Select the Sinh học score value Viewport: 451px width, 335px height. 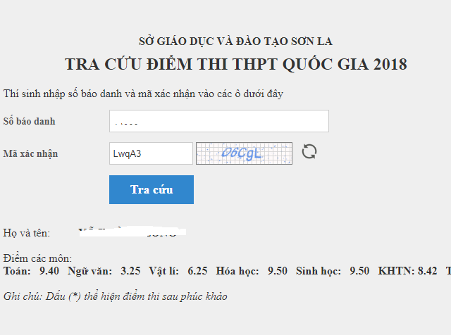(359, 271)
